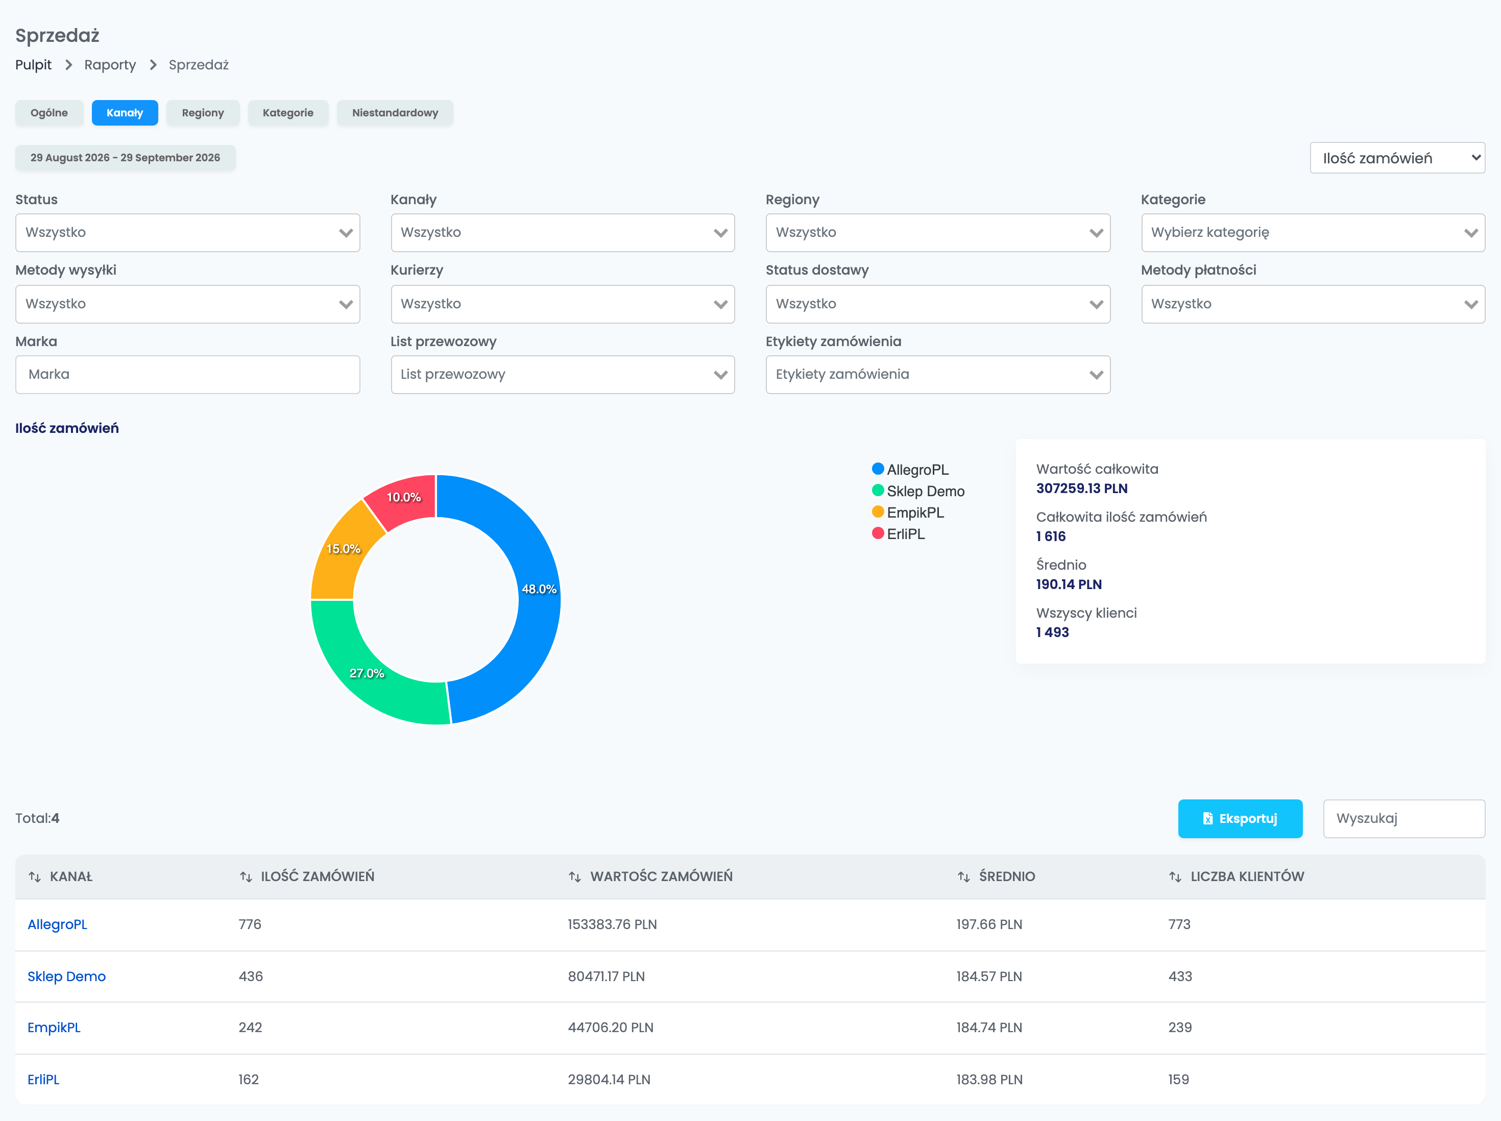Viewport: 1501px width, 1121px height.
Task: Open the Kanały filter dropdown
Action: pos(563,233)
